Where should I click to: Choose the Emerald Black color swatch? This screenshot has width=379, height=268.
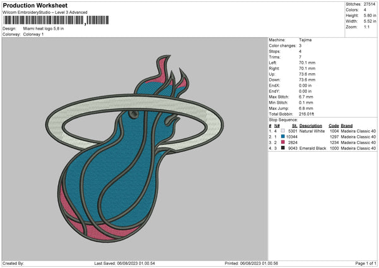(282, 149)
